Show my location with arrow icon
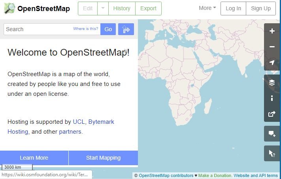281x179 pixels. click(272, 63)
